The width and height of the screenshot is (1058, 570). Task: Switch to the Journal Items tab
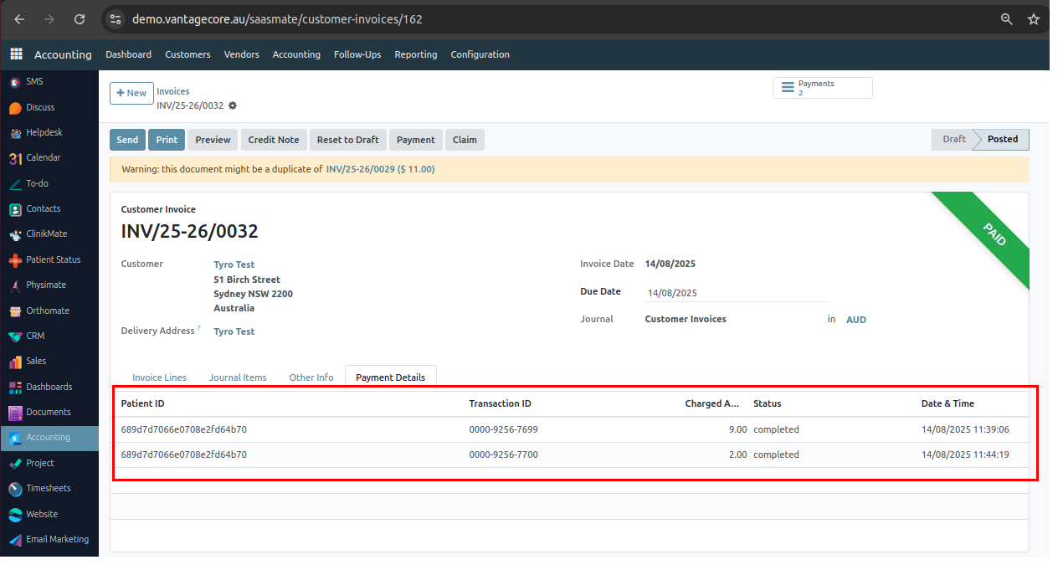coord(238,377)
